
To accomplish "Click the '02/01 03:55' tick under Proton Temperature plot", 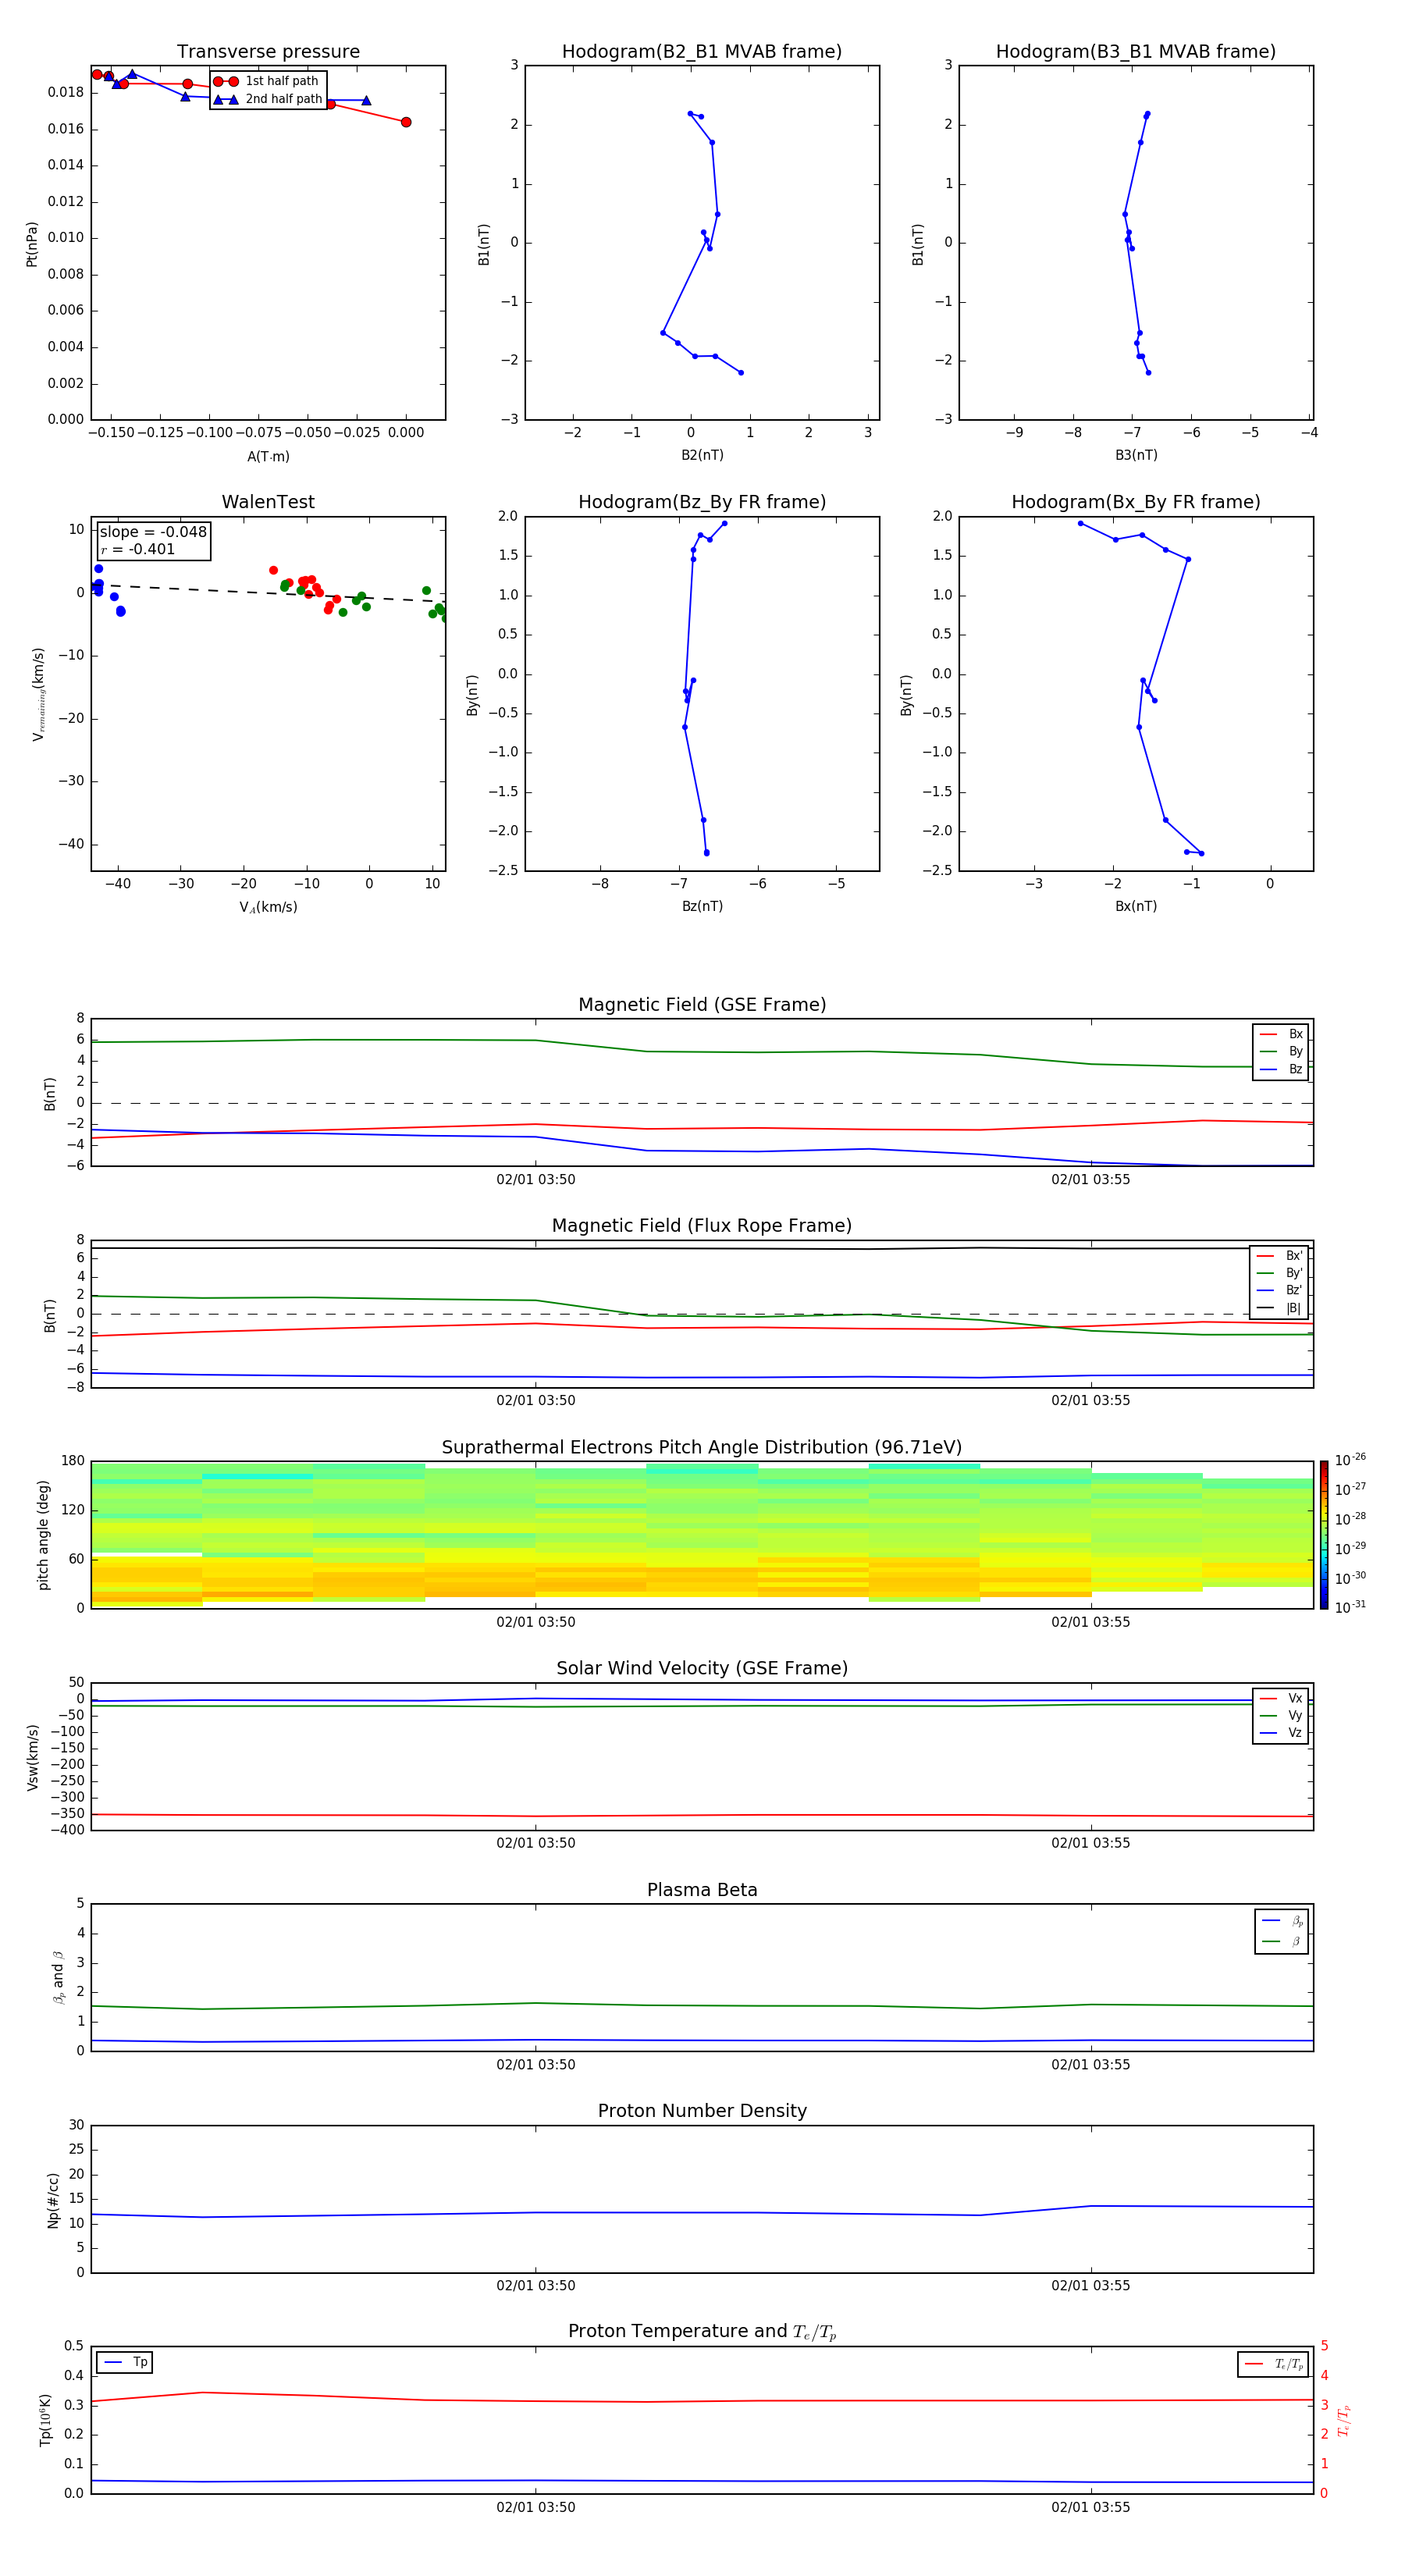I will pos(1091,2507).
